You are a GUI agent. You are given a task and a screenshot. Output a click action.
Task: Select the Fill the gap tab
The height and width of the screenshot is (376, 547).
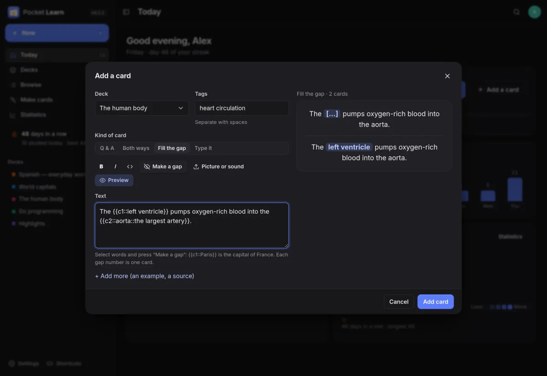tap(172, 148)
